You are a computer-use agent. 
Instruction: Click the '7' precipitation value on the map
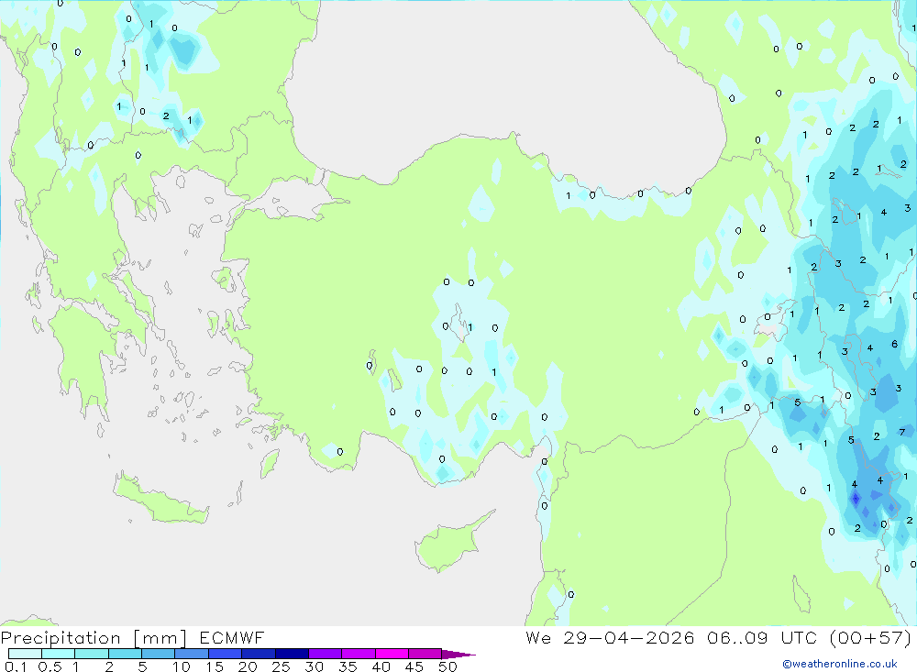tap(902, 432)
